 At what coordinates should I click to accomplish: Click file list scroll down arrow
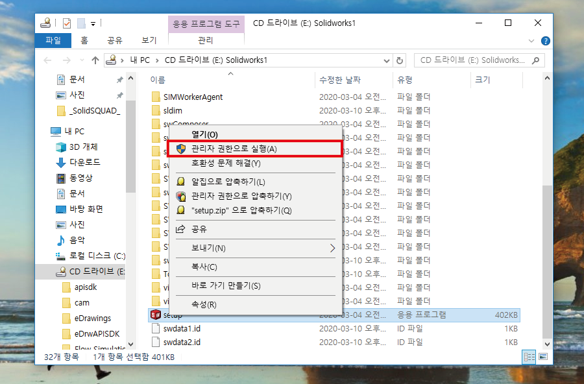[547, 344]
